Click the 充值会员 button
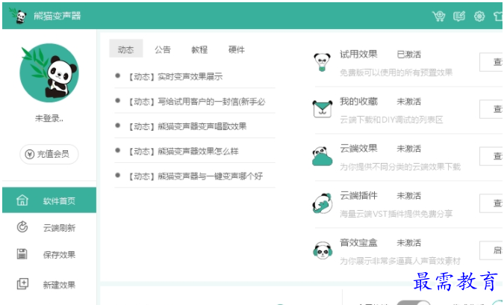Viewport: 504px width, 305px height. click(x=49, y=154)
